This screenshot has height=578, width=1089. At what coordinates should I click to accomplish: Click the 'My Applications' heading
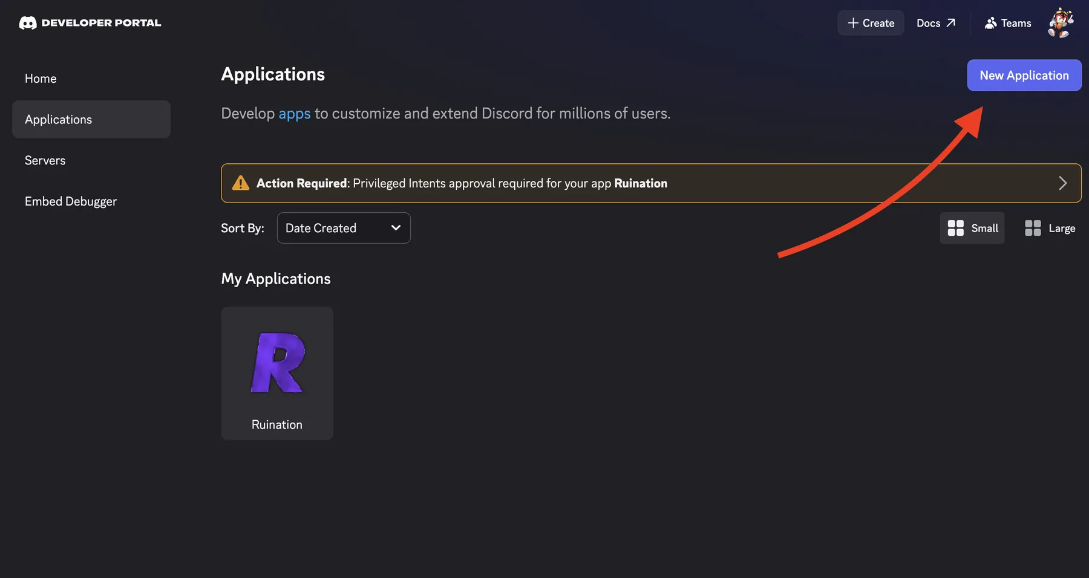tap(276, 279)
